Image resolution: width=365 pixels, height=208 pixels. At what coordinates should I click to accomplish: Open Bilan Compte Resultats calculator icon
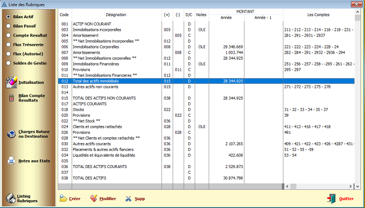pyautogui.click(x=11, y=98)
